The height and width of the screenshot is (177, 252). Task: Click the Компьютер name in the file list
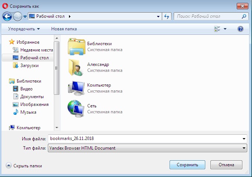coord(99,85)
